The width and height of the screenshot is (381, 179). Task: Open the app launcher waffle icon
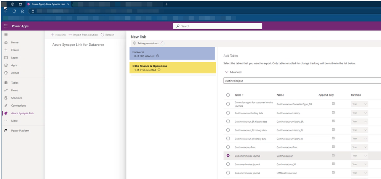click(6, 26)
